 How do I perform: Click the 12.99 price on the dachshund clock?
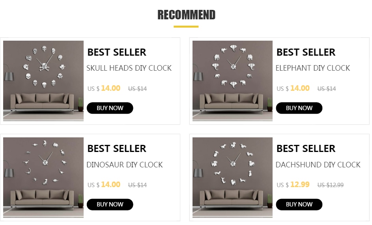(300, 184)
